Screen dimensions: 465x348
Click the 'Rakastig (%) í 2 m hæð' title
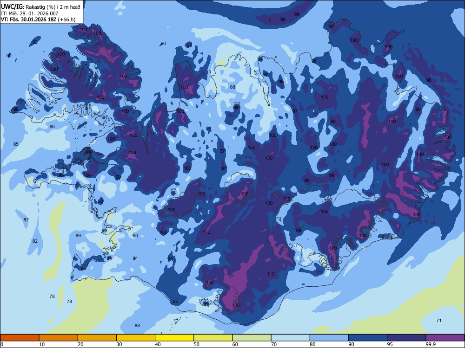(x=53, y=7)
